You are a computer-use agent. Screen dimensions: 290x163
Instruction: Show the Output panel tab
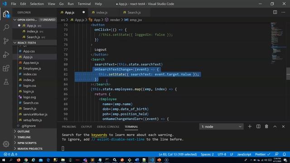click(87, 127)
